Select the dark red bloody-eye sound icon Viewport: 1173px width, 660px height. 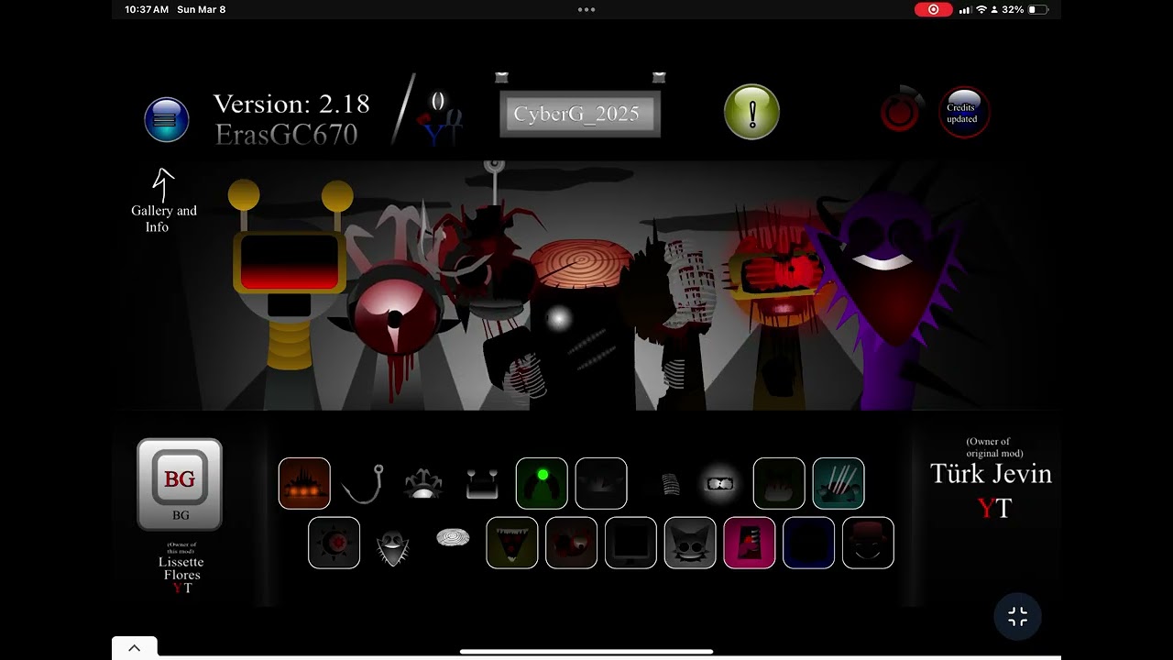coord(571,543)
